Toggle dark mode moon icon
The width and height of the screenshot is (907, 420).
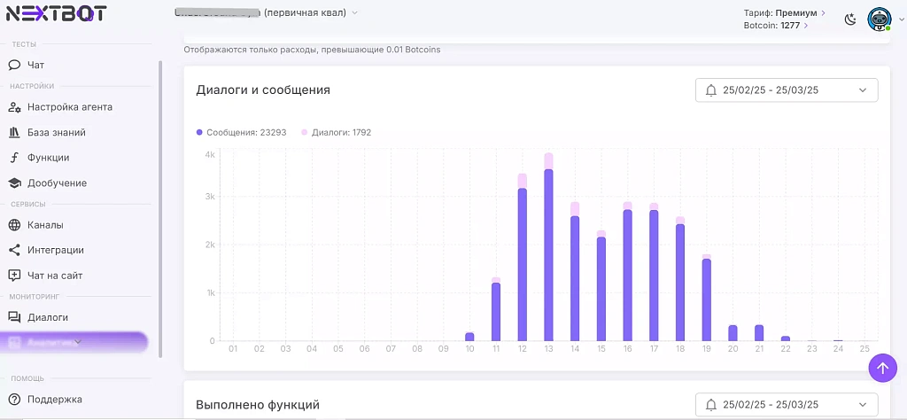(x=850, y=19)
